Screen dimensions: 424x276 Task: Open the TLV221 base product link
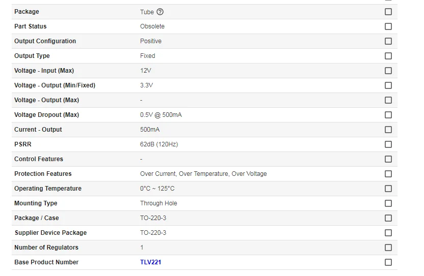pos(150,262)
